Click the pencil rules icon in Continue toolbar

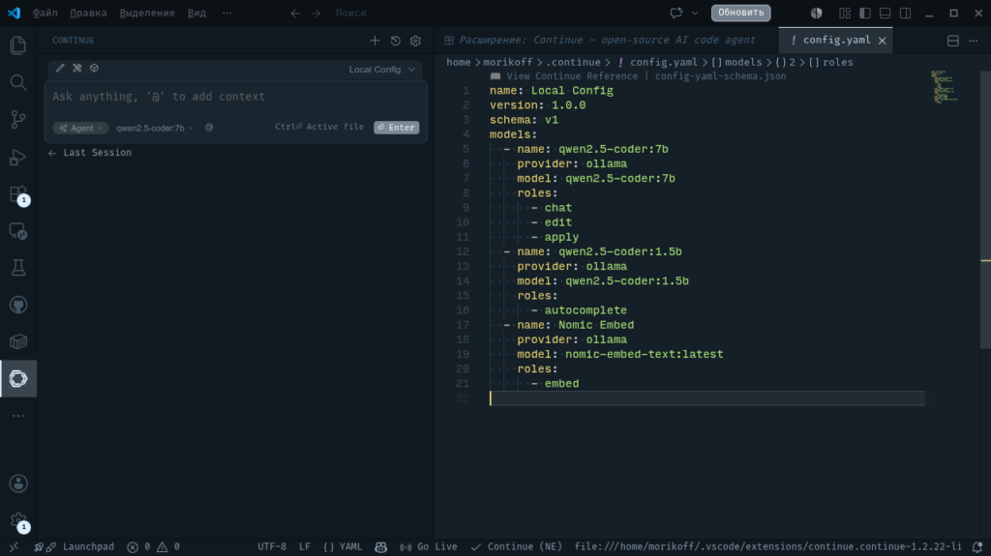click(x=60, y=68)
